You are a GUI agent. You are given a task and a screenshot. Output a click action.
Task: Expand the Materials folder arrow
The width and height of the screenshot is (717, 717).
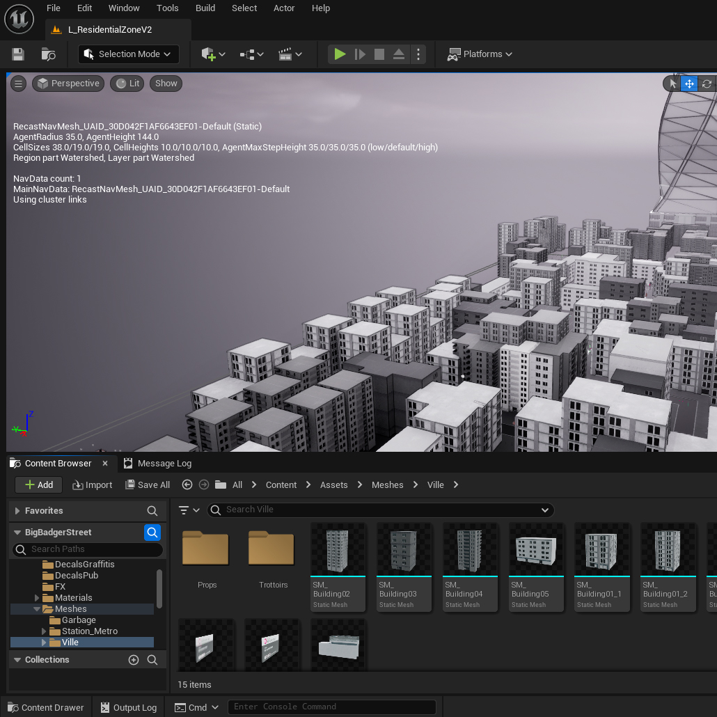click(37, 598)
